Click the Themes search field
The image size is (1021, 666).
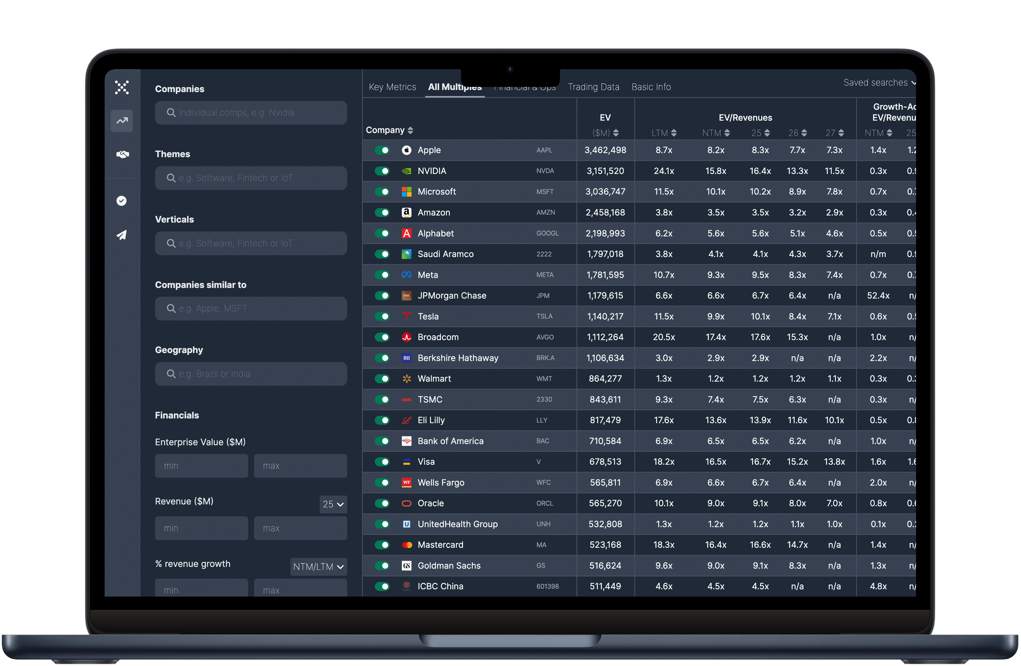pyautogui.click(x=251, y=178)
